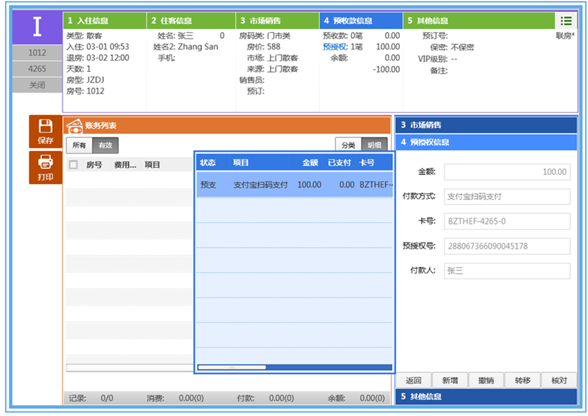Click the 新增 (Add) button

point(450,380)
